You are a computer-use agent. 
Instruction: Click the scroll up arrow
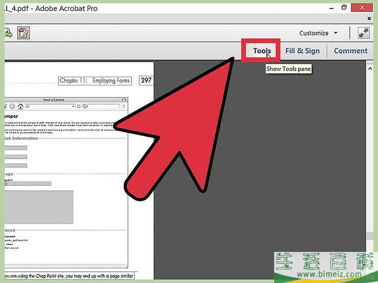tap(370, 68)
